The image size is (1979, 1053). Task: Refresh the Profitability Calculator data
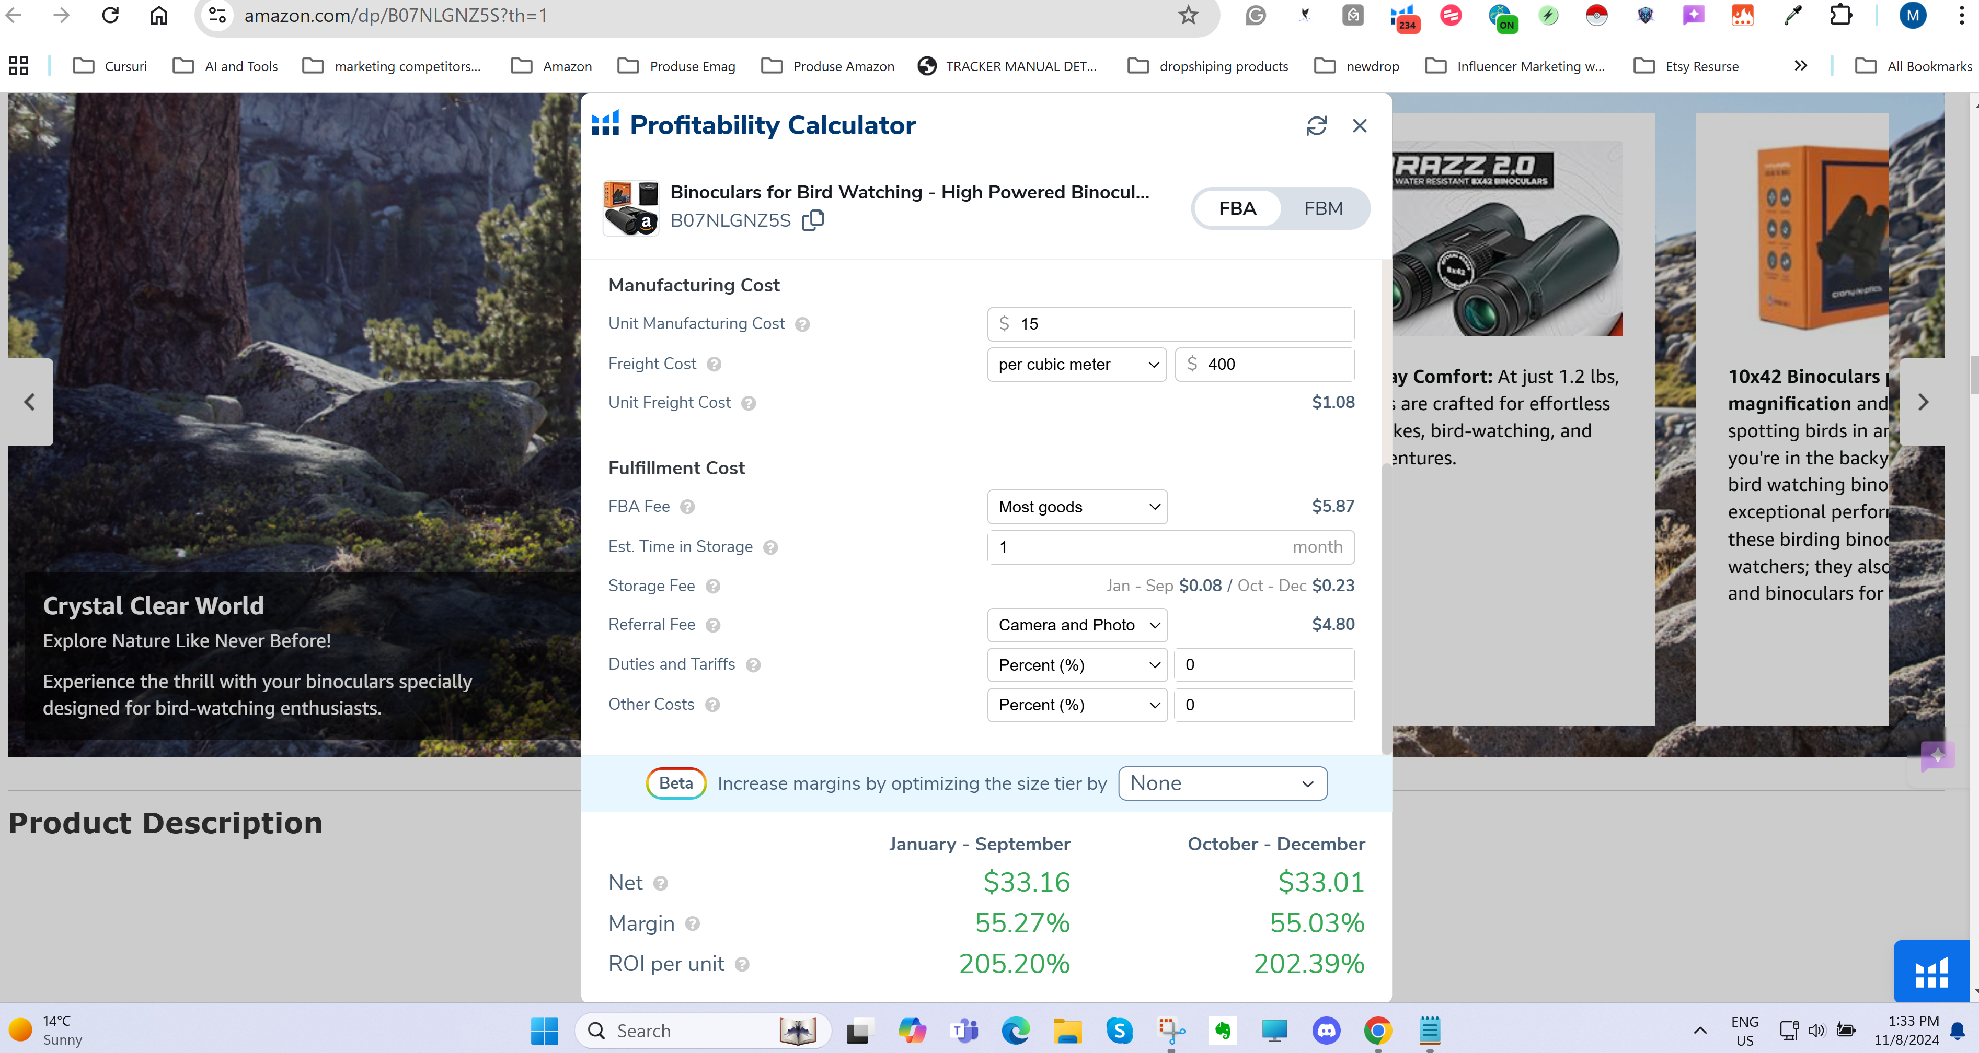coord(1317,126)
